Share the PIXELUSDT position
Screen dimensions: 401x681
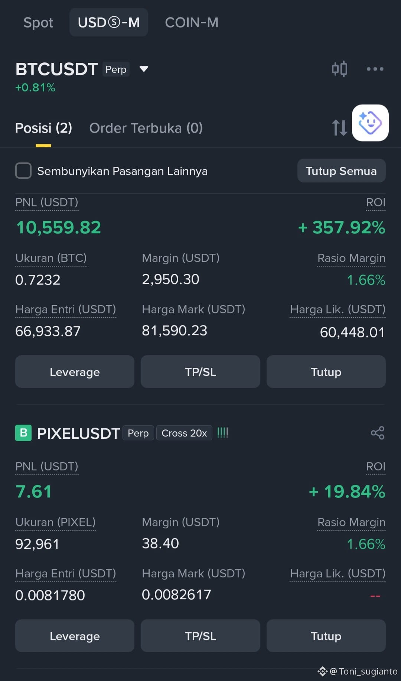click(x=378, y=433)
